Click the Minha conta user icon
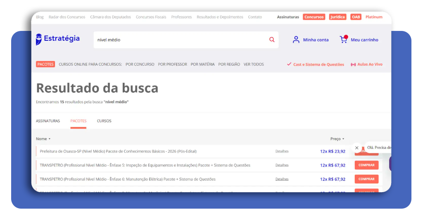Screen dimensions: 423x221 [x=296, y=40]
